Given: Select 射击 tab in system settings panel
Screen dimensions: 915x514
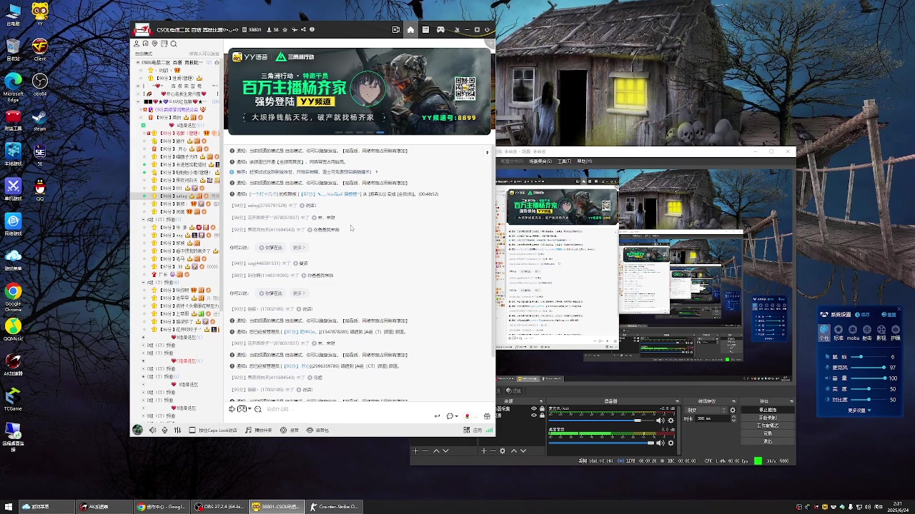Looking at the screenshot, I should pyautogui.click(x=867, y=333).
